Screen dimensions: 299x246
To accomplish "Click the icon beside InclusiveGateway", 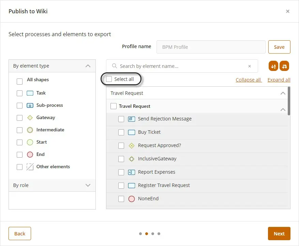I will (132, 159).
